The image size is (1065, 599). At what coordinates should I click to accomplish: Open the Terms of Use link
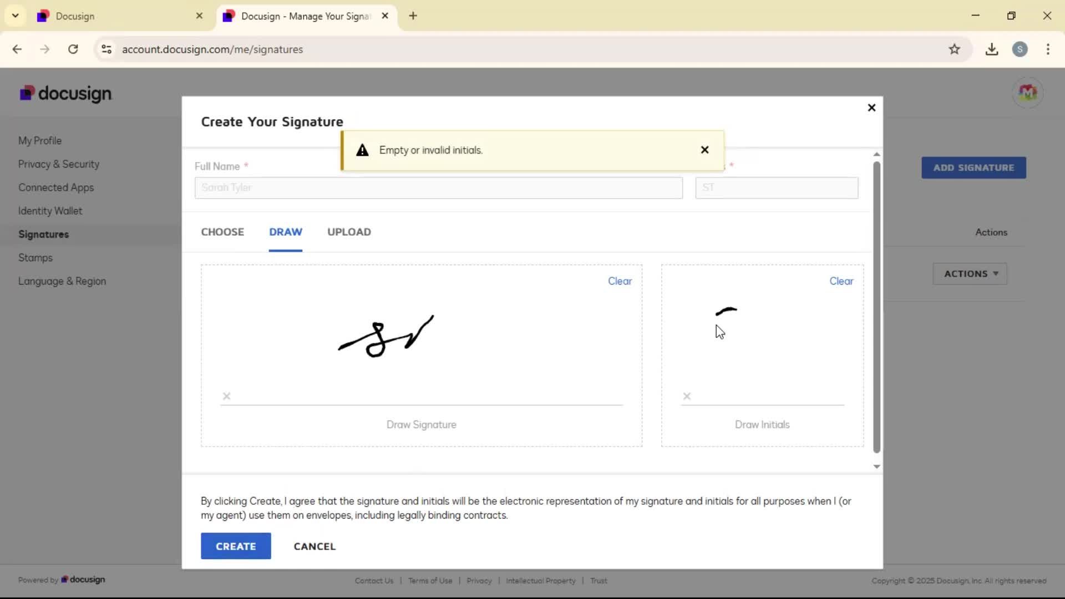pos(430,581)
